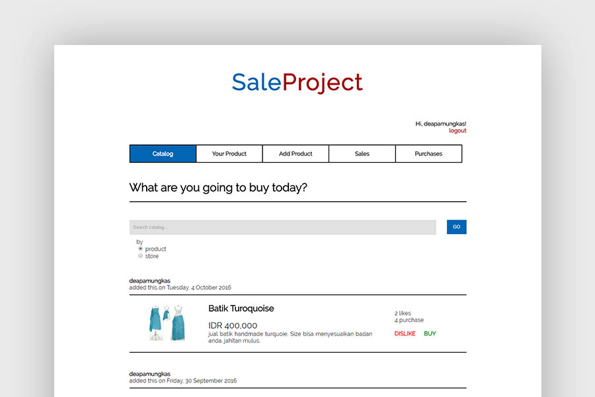Go to the Add Product tab
Screen dimensions: 595x397
(296, 154)
